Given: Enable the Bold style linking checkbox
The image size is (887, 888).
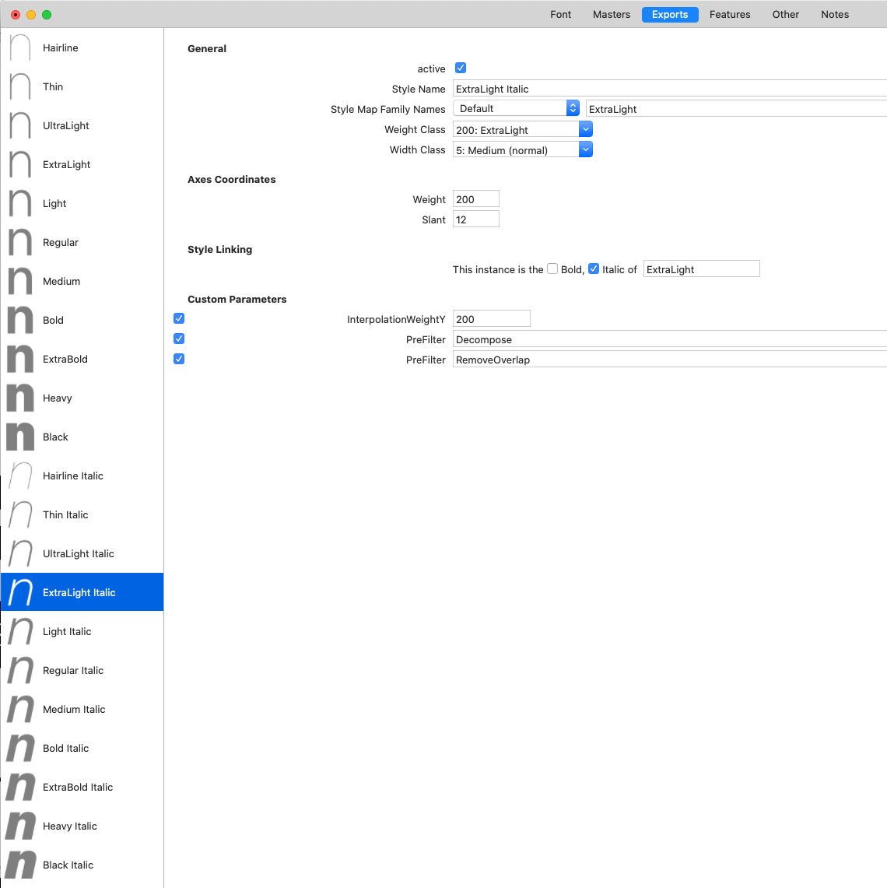Looking at the screenshot, I should [x=552, y=269].
